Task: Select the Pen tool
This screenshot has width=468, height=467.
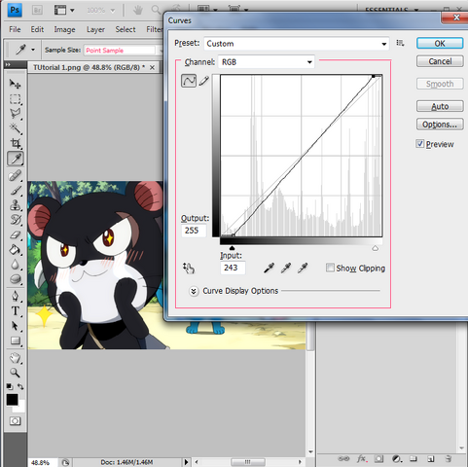Action: 15,296
